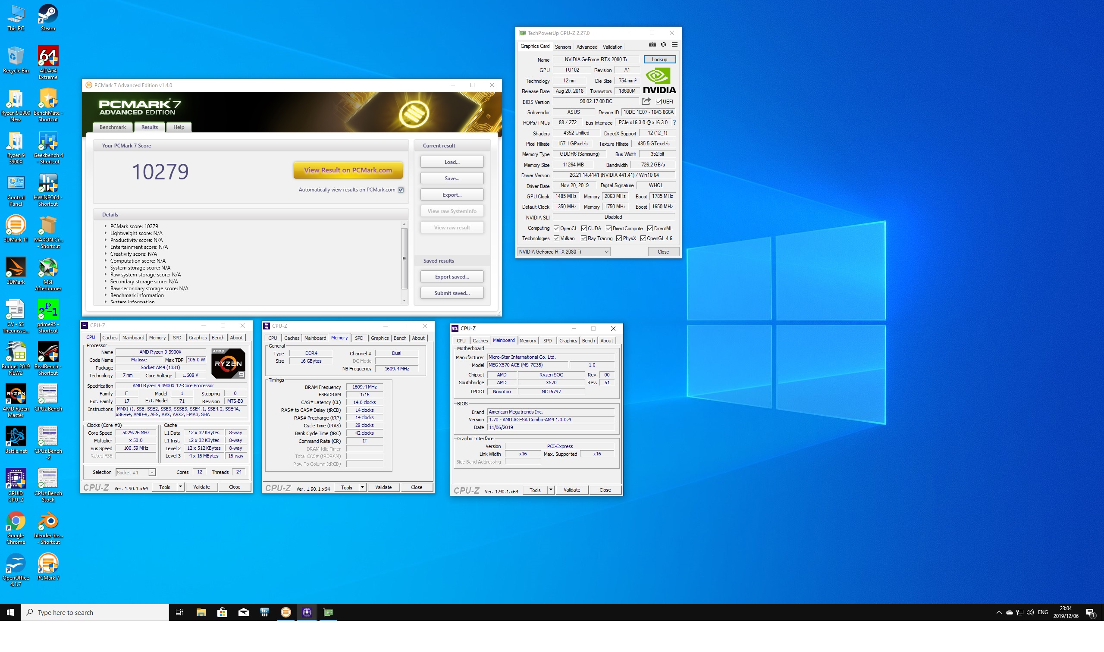Open AIDA64 Extreme desktop icon
This screenshot has height=652, width=1104.
point(48,63)
